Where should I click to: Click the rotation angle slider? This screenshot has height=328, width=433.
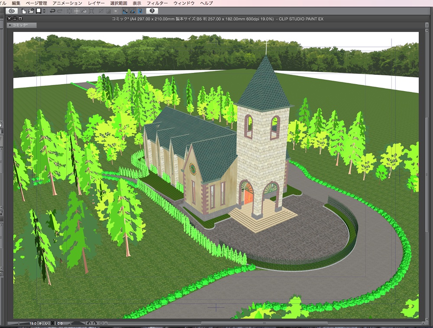(78, 323)
